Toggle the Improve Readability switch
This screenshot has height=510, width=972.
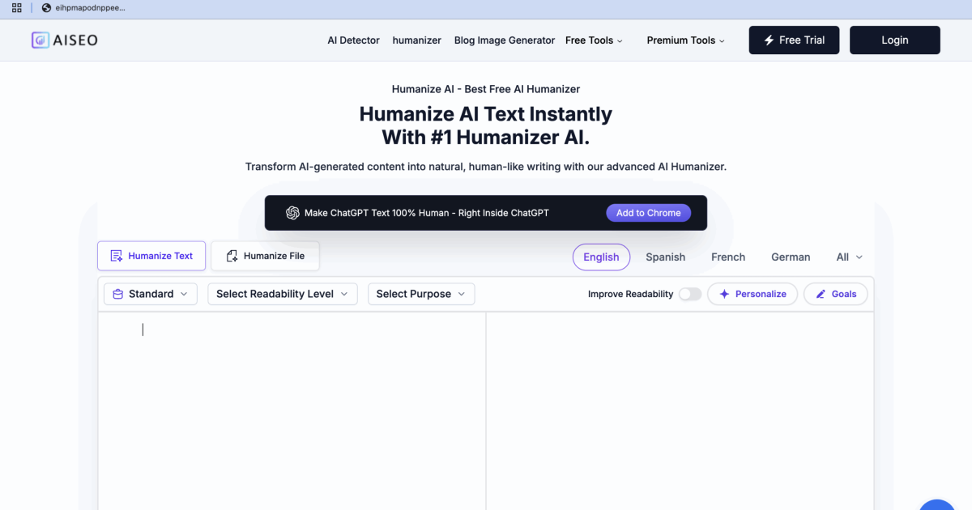pos(689,294)
